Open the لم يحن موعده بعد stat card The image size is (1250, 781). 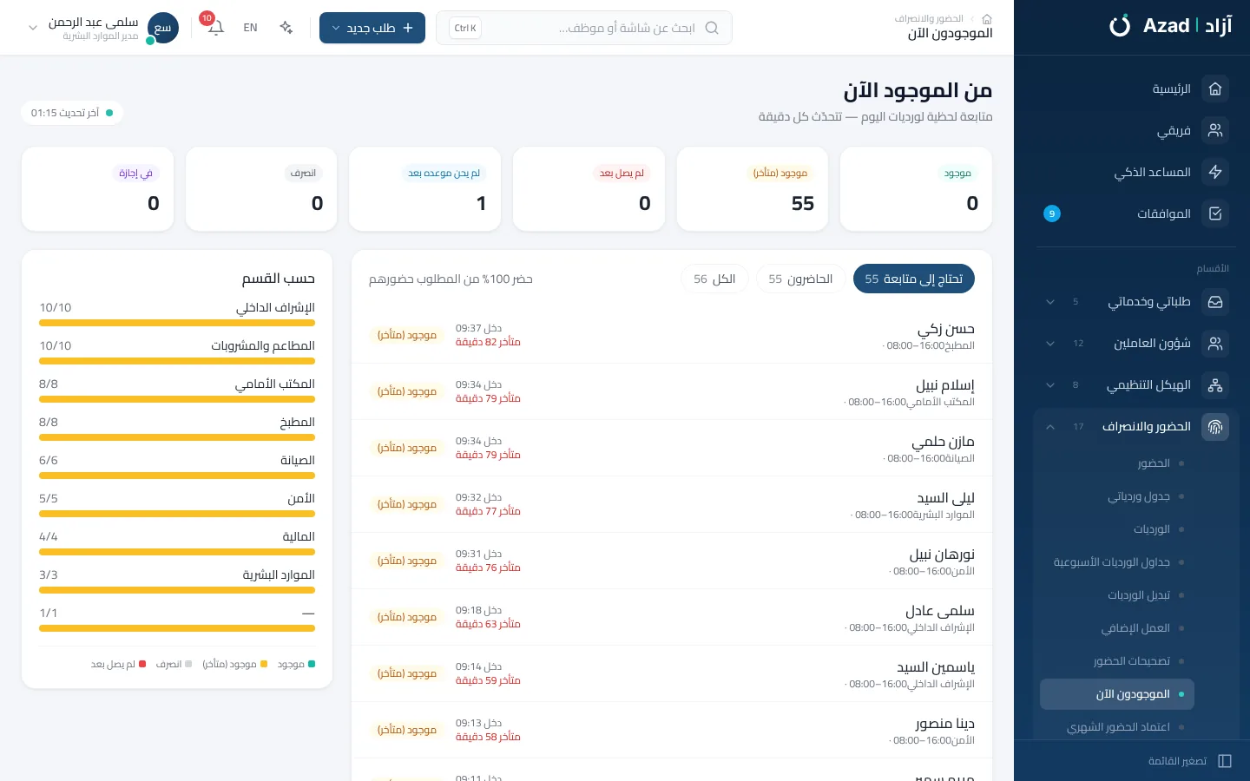424,189
